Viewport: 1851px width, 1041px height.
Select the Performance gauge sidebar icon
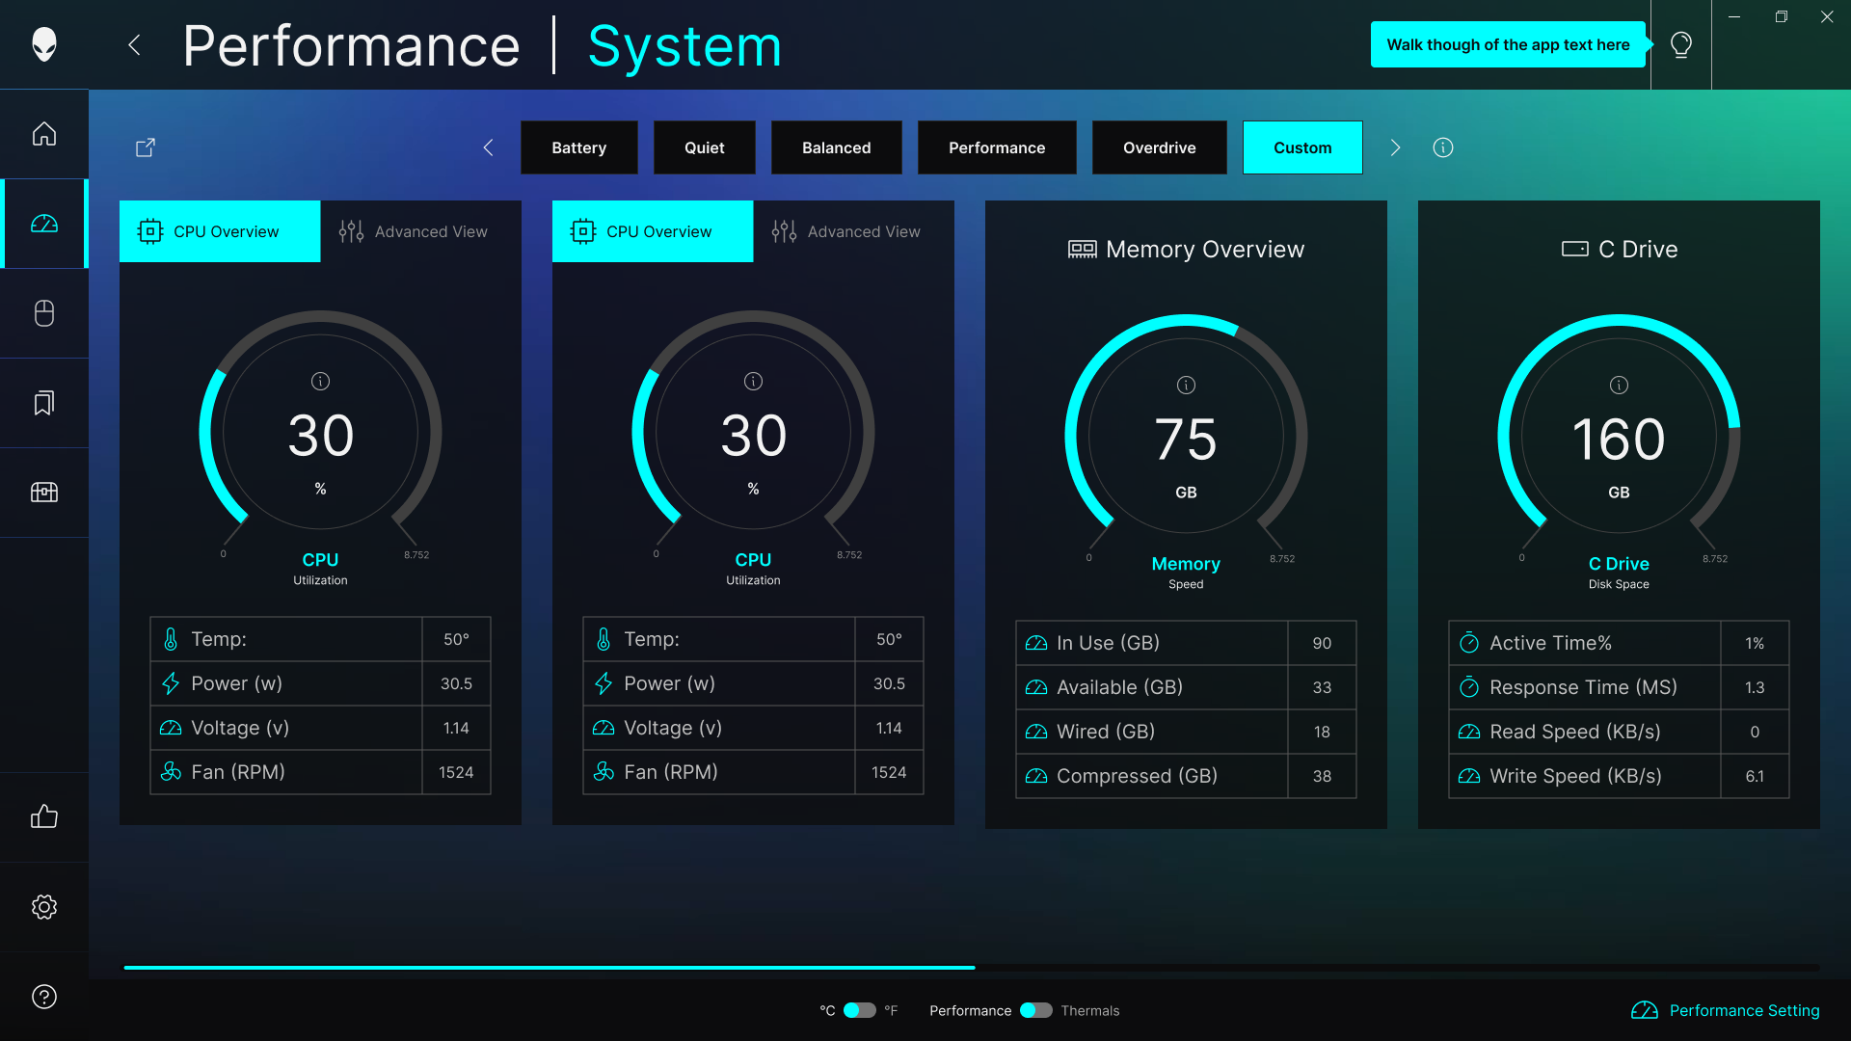[44, 224]
